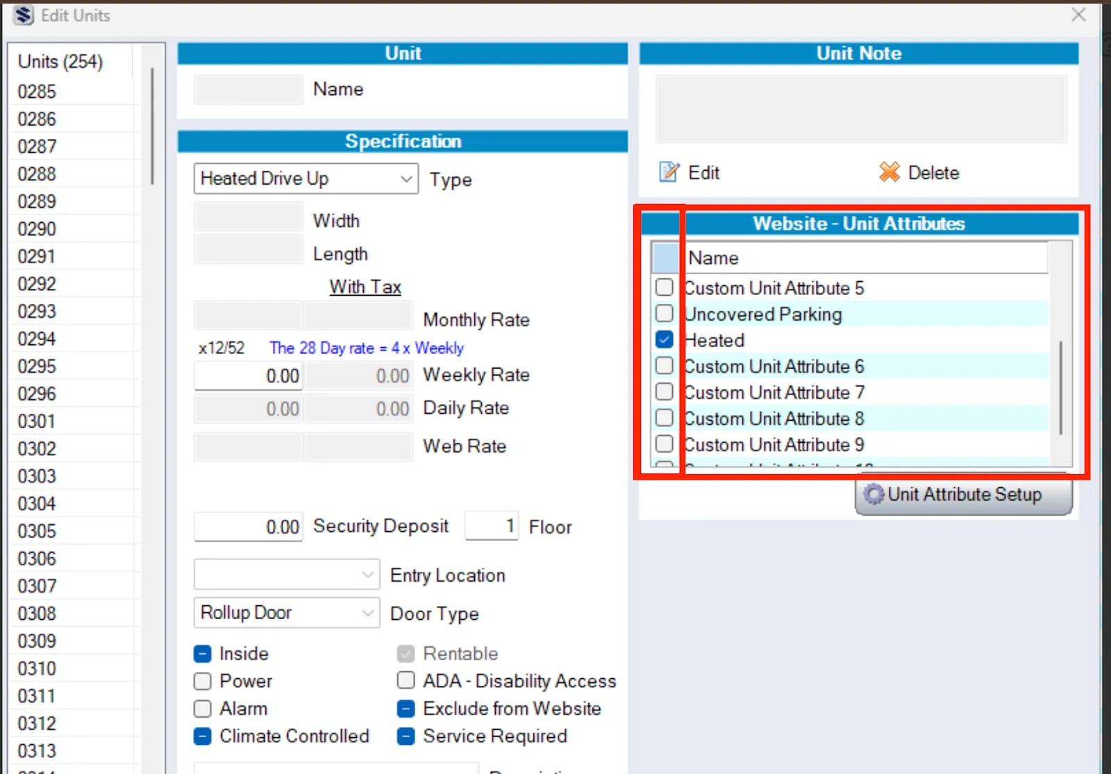Select unit 0301 in the units list

[75, 421]
